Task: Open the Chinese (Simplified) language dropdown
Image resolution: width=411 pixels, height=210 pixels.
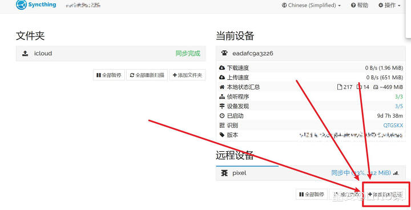Action: tap(311, 5)
